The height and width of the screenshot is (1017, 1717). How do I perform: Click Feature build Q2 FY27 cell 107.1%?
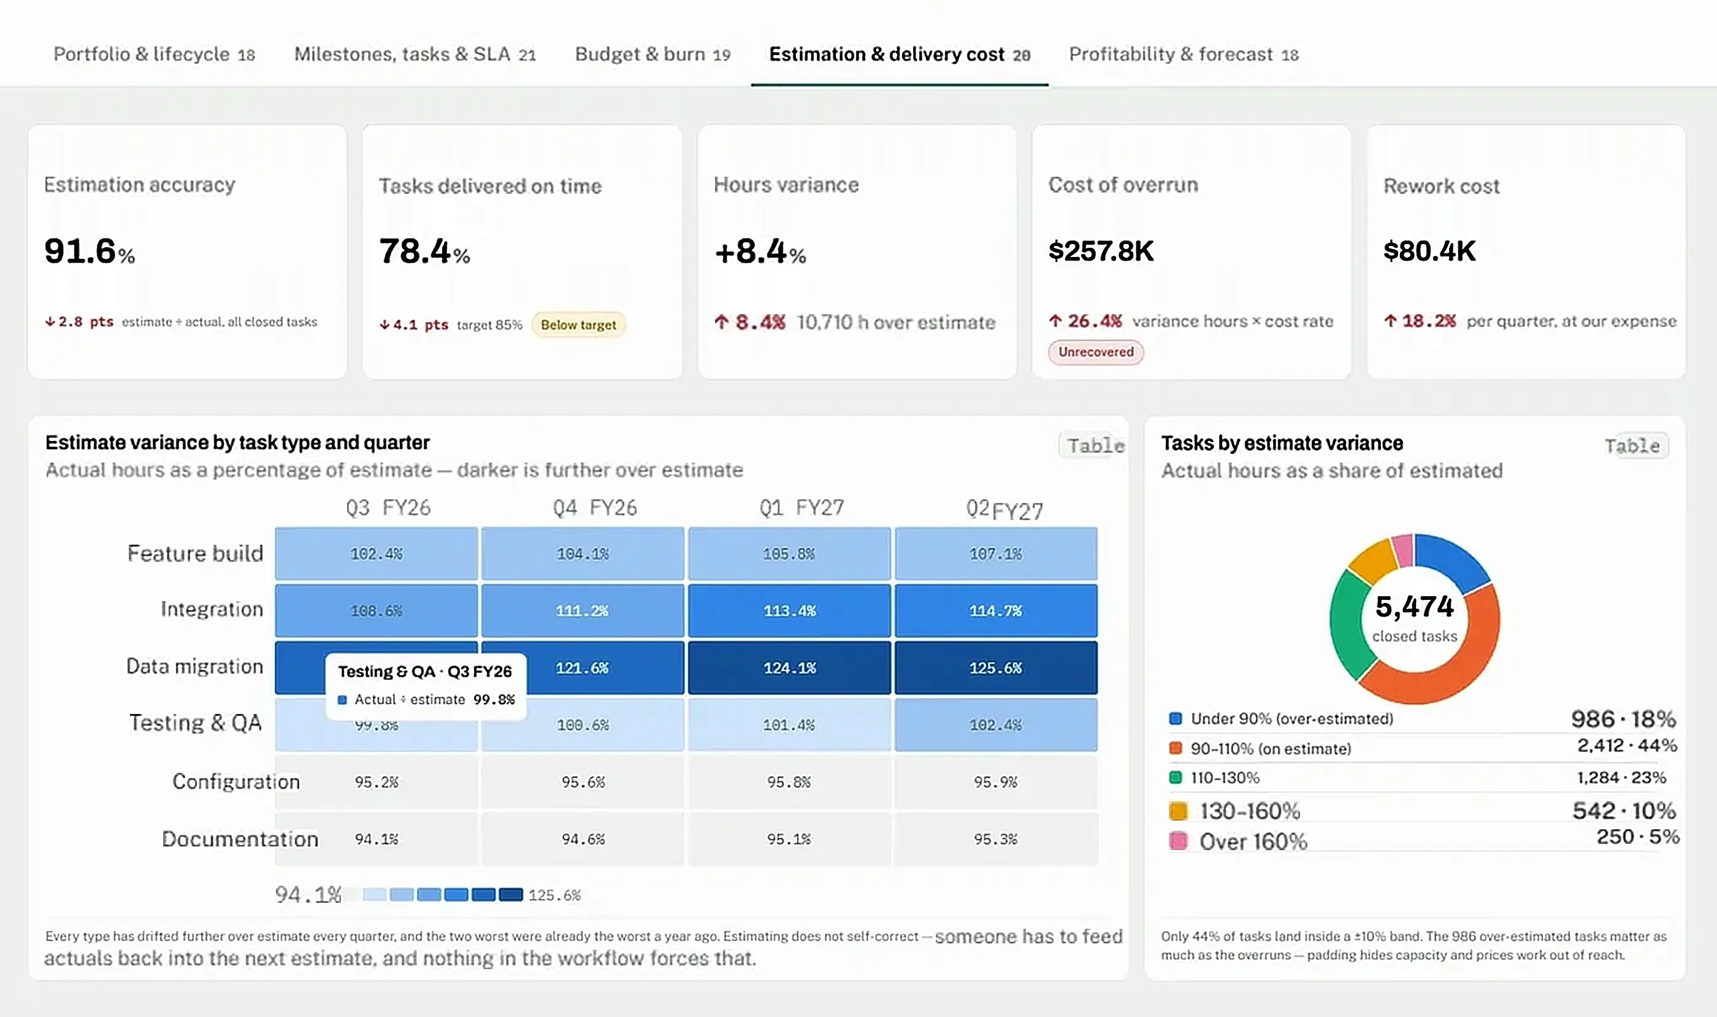pyautogui.click(x=995, y=554)
